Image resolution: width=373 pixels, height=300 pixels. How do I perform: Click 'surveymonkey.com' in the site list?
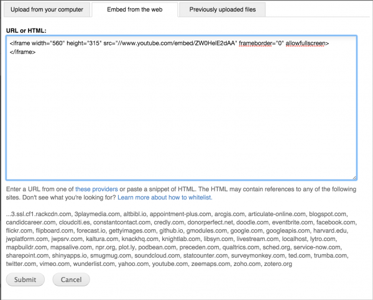tap(258, 255)
